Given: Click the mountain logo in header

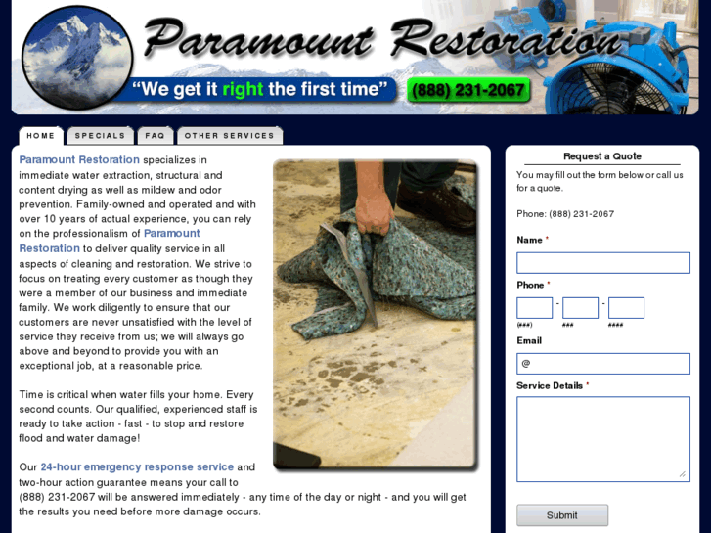Looking at the screenshot, I should [x=77, y=57].
